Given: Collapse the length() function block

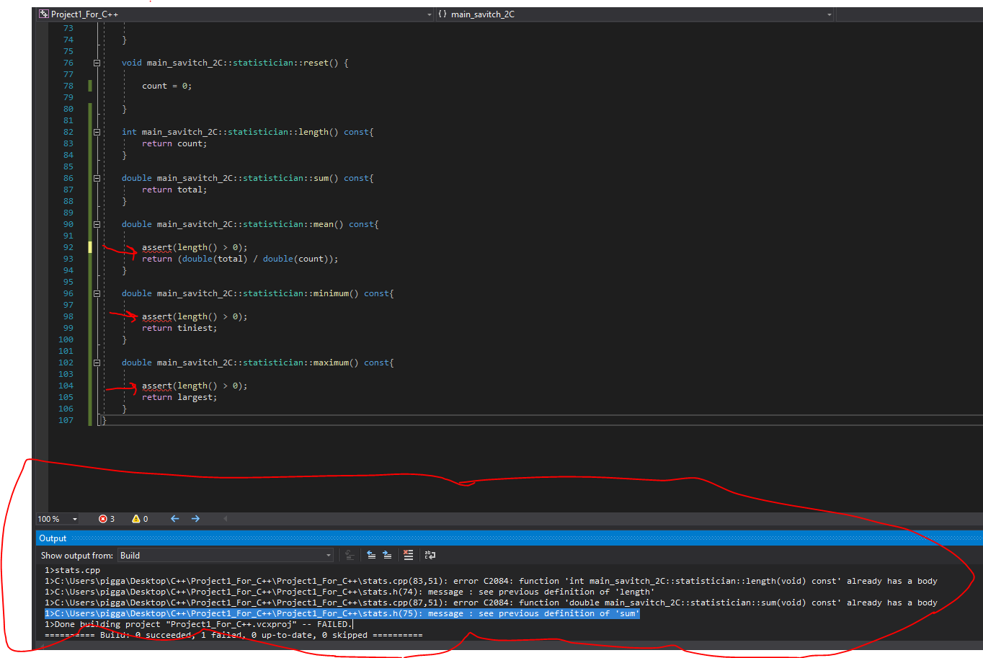Looking at the screenshot, I should pyautogui.click(x=97, y=132).
